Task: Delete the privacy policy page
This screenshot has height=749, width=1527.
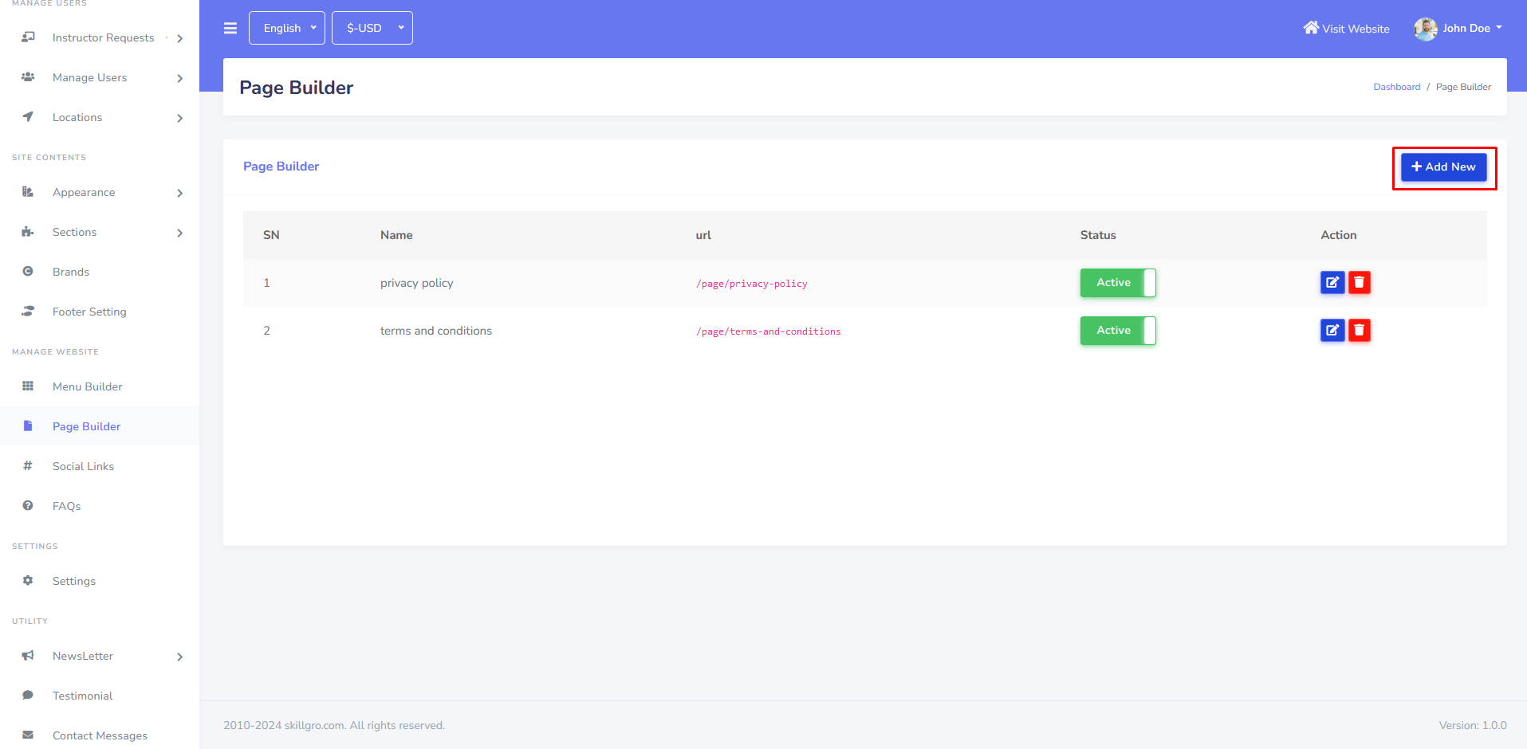Action: coord(1360,283)
